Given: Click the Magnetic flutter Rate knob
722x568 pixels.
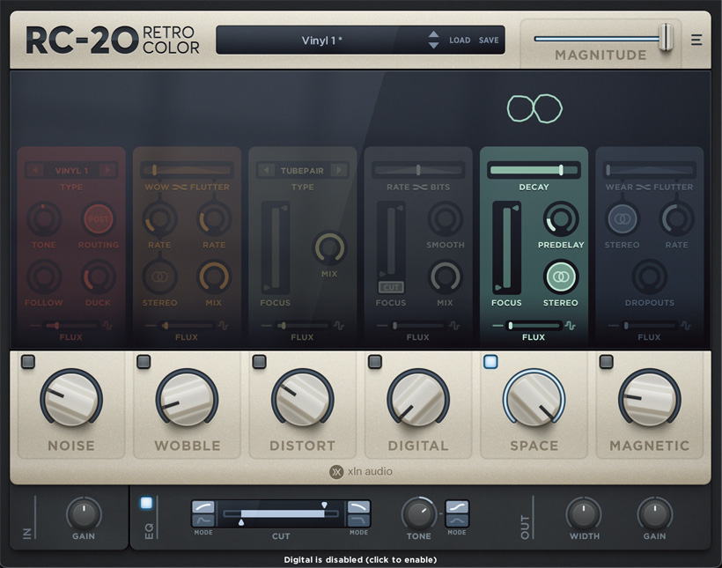Looking at the screenshot, I should [x=676, y=218].
